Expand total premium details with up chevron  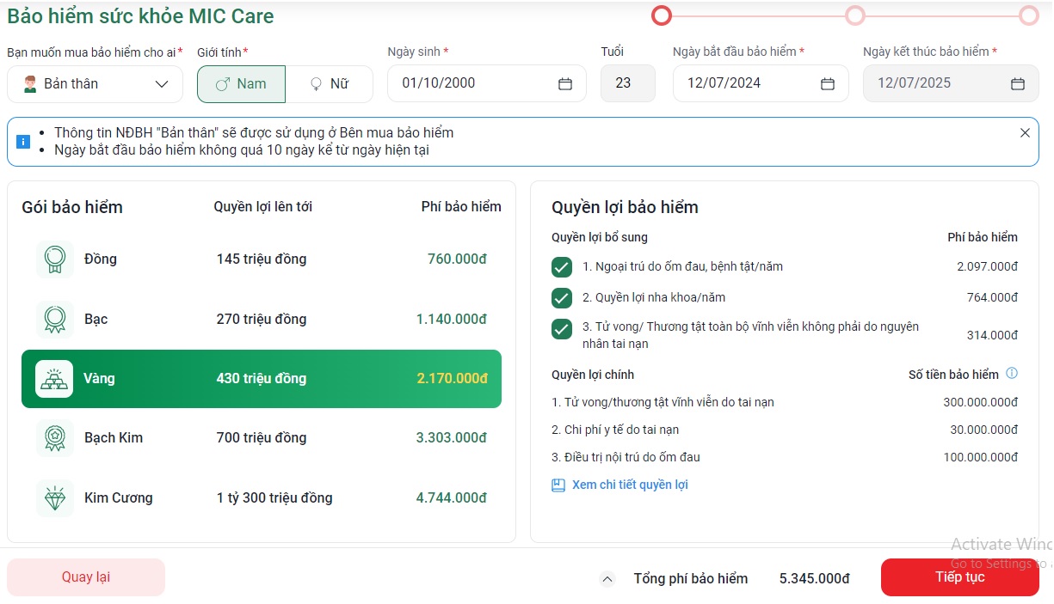point(607,579)
